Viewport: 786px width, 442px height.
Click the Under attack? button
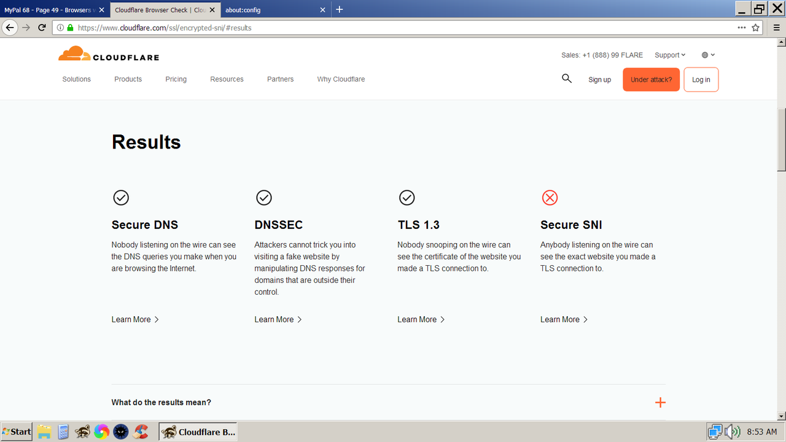(x=652, y=80)
